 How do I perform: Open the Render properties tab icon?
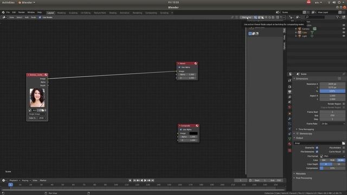click(290, 87)
